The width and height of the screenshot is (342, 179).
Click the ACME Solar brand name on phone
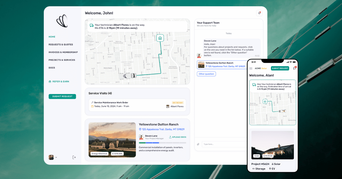[261, 68]
